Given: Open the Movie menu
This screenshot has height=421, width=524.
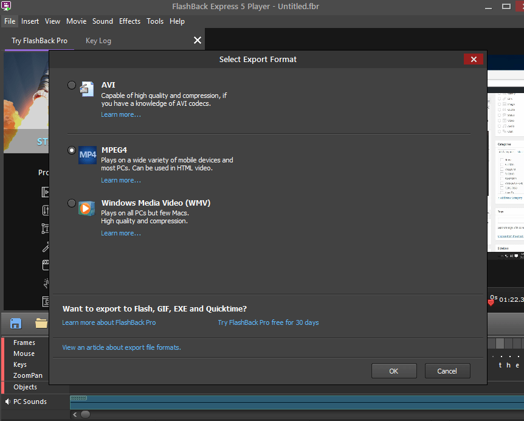Looking at the screenshot, I should pos(76,21).
